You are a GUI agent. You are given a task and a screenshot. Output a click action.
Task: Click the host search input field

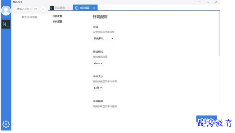tap(22, 9)
